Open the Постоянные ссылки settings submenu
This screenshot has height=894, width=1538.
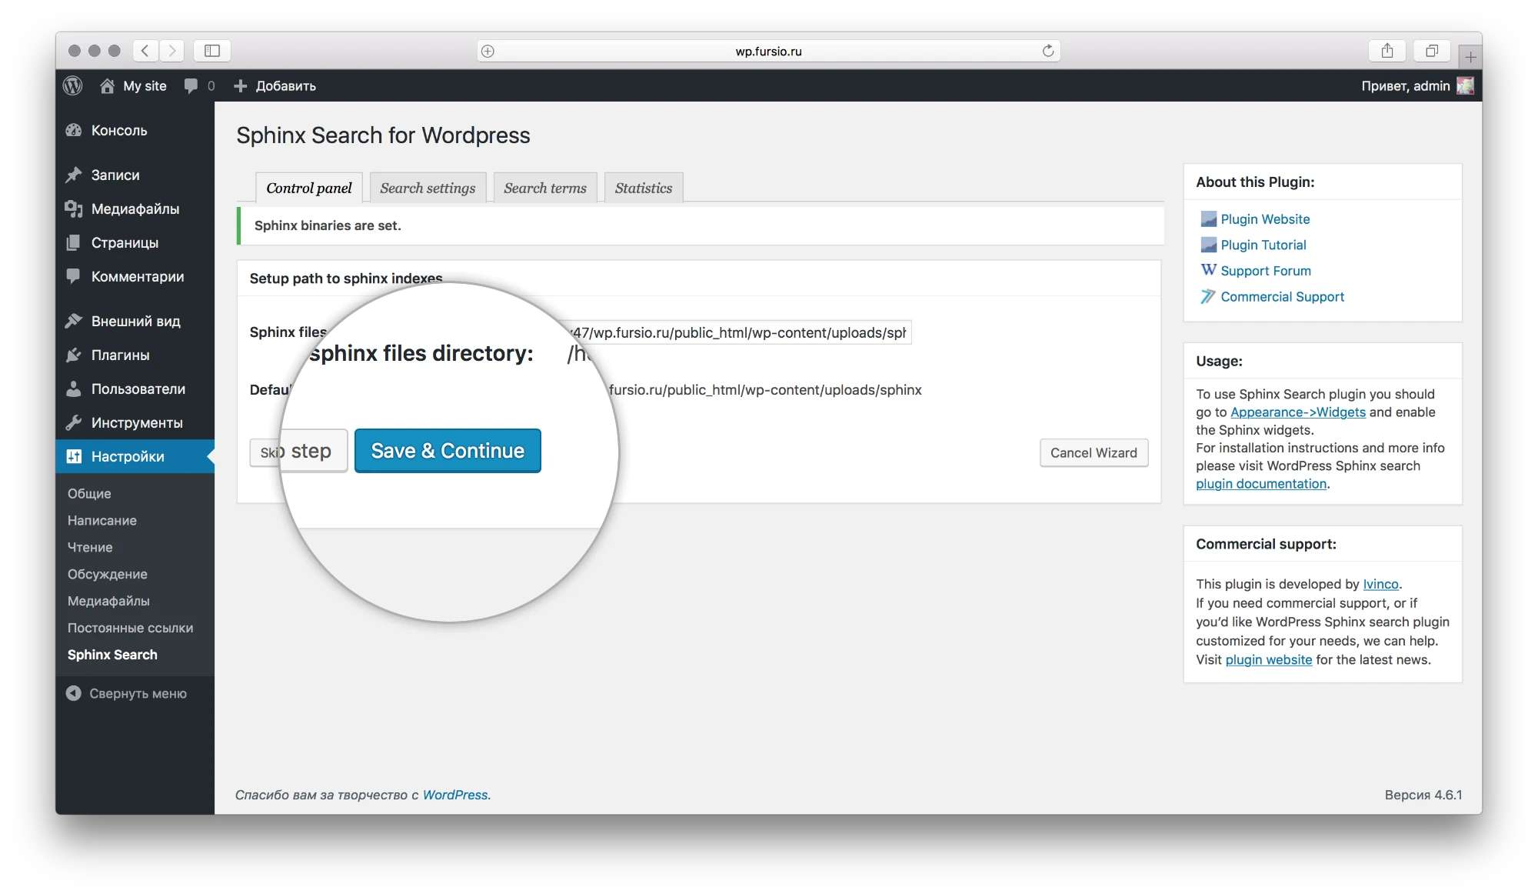tap(130, 628)
